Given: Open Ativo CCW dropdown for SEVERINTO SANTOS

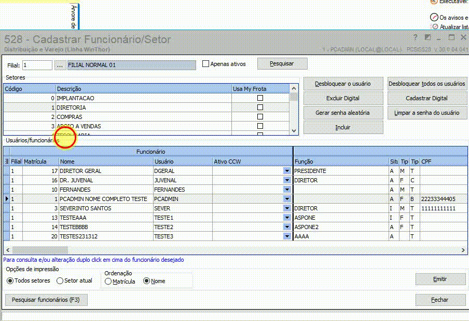Looking at the screenshot, I should point(287,208).
